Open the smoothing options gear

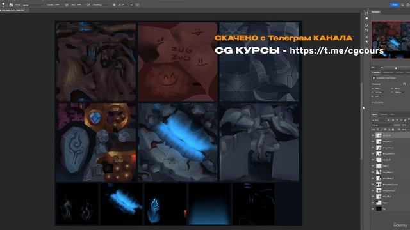[x=114, y=5]
